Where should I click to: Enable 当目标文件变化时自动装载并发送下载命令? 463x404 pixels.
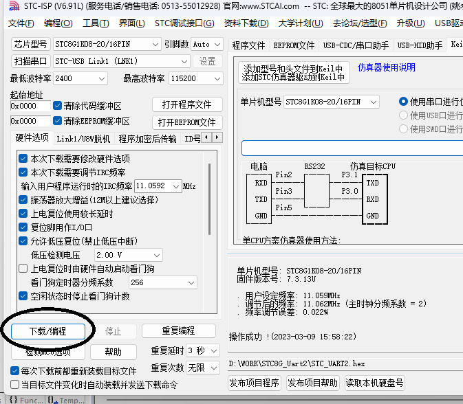[14, 385]
